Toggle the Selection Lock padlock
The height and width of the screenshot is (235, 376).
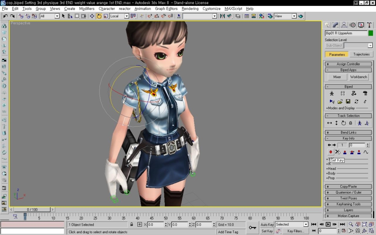point(132,224)
